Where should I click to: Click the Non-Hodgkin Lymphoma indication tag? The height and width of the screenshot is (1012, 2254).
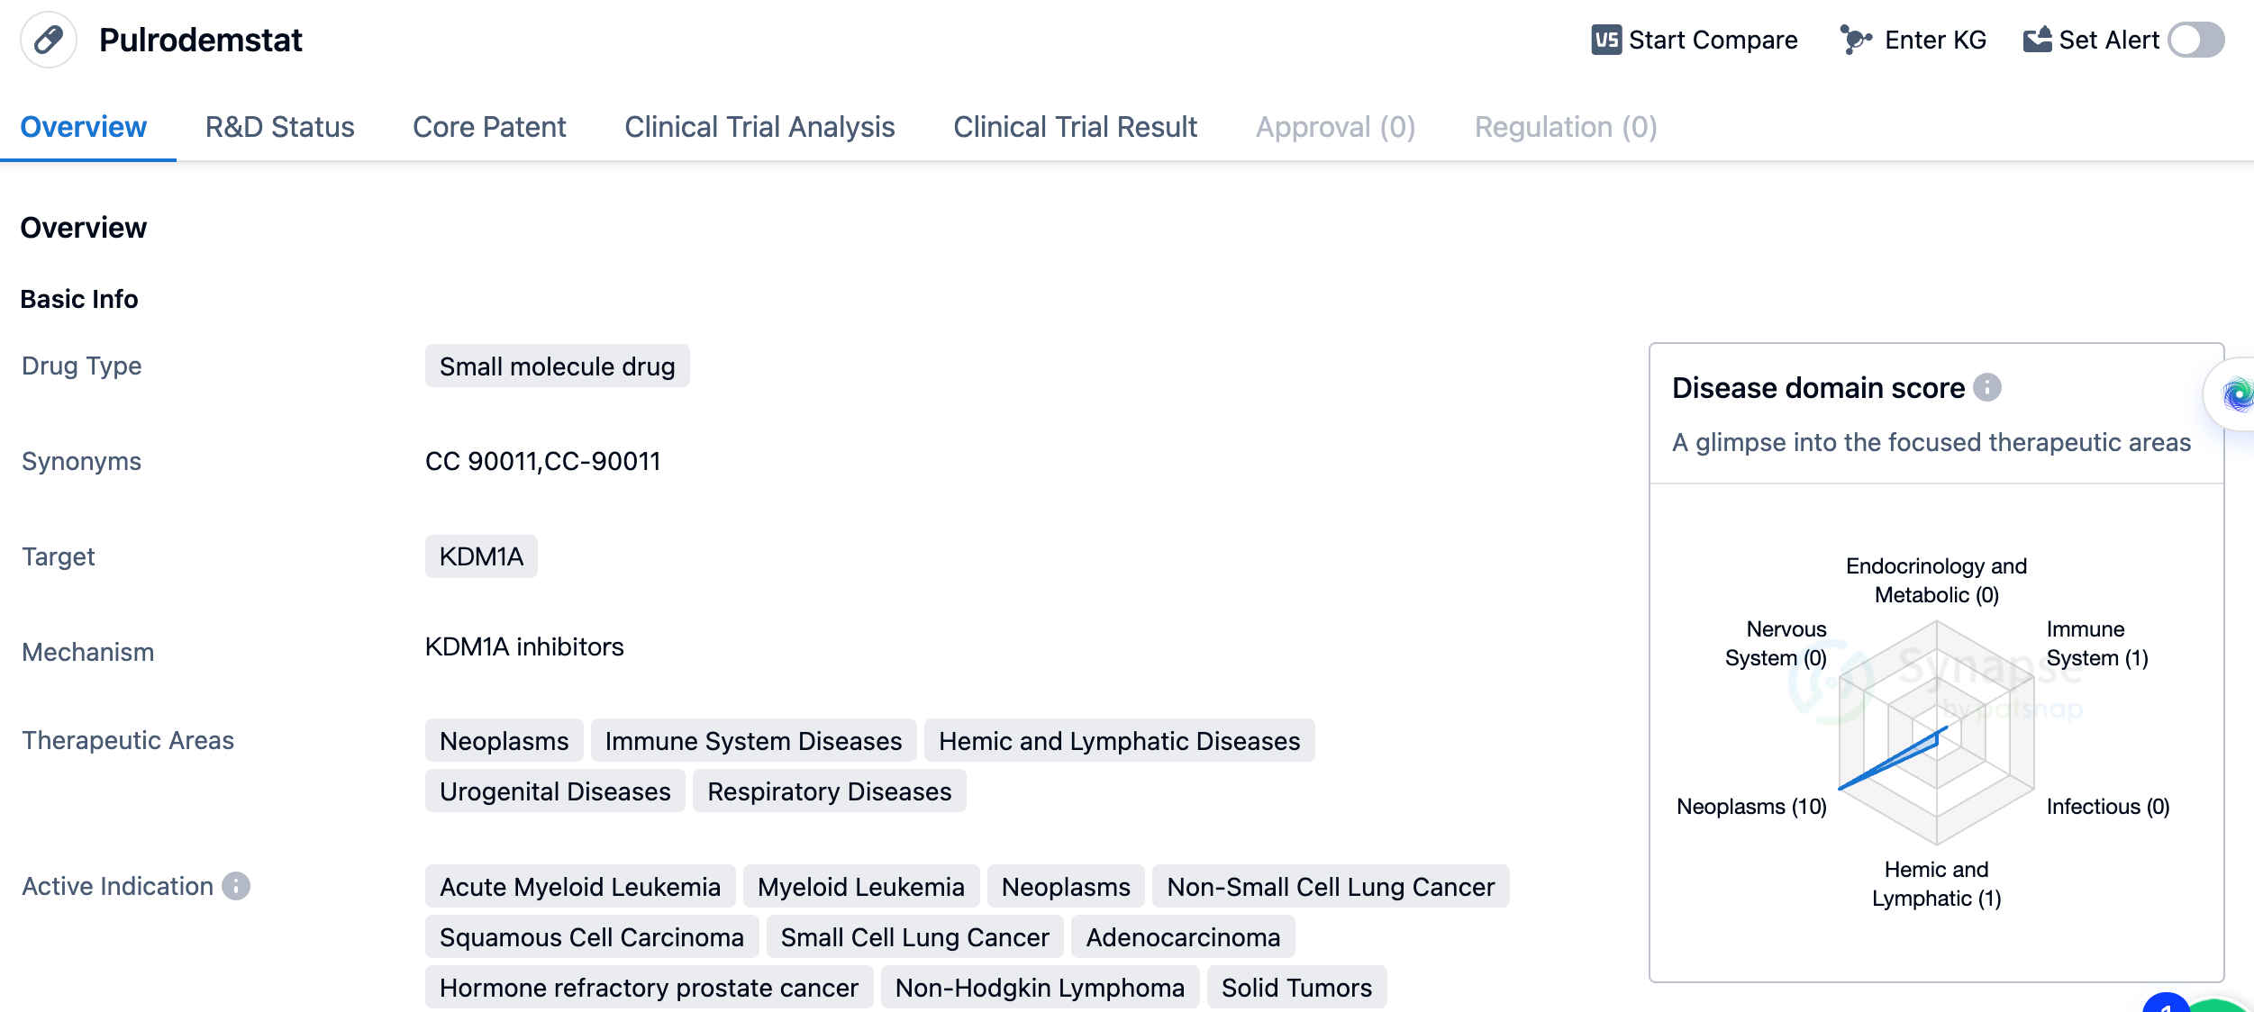(1040, 988)
